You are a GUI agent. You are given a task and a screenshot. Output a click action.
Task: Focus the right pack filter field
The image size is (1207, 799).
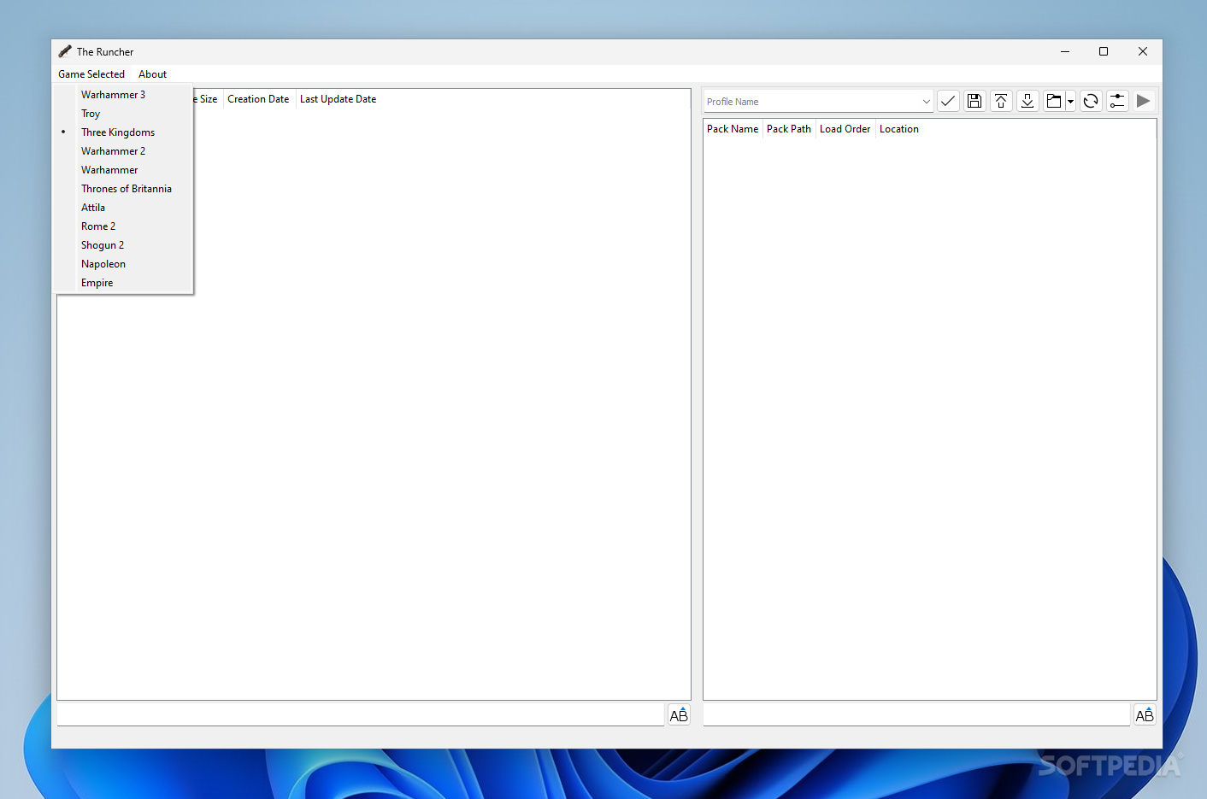point(916,715)
